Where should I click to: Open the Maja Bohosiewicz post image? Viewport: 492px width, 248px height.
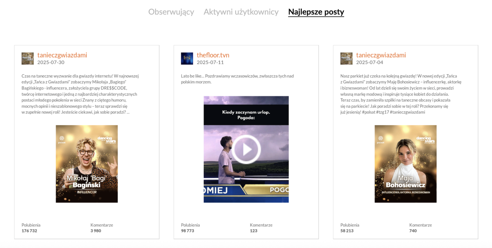click(405, 164)
